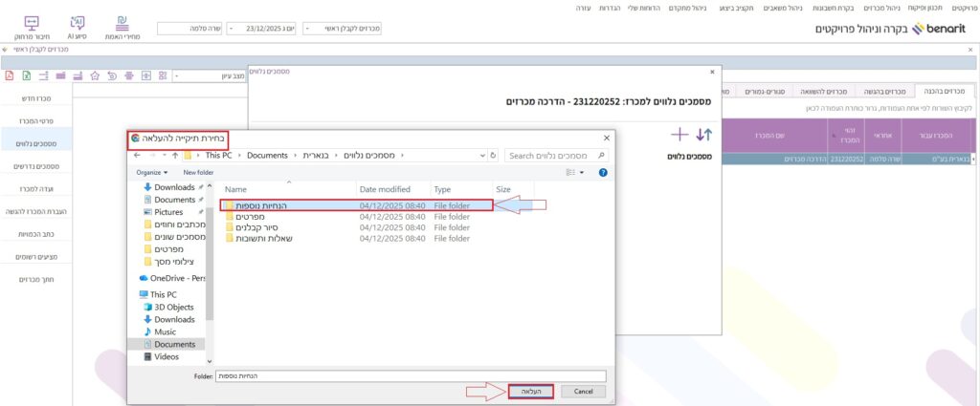
Task: Click the star favorite icon in toolbar
Action: tap(95, 75)
